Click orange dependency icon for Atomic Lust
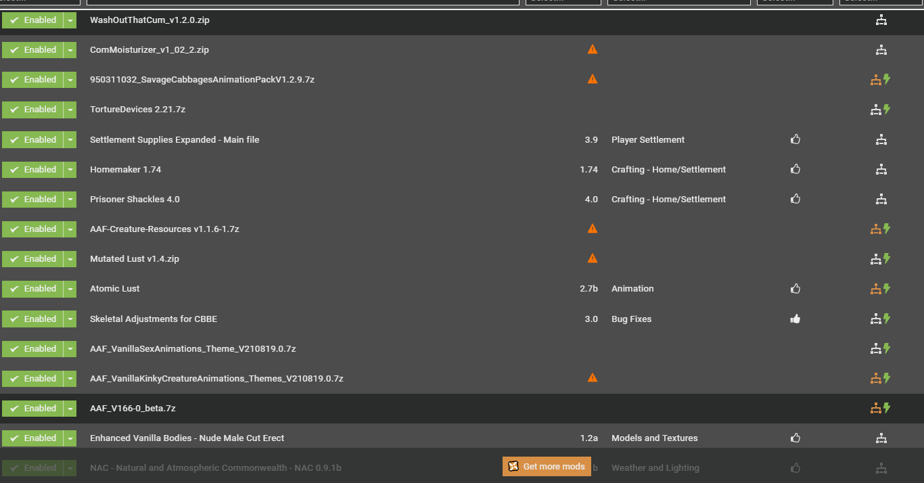924x483 pixels. pyautogui.click(x=875, y=289)
